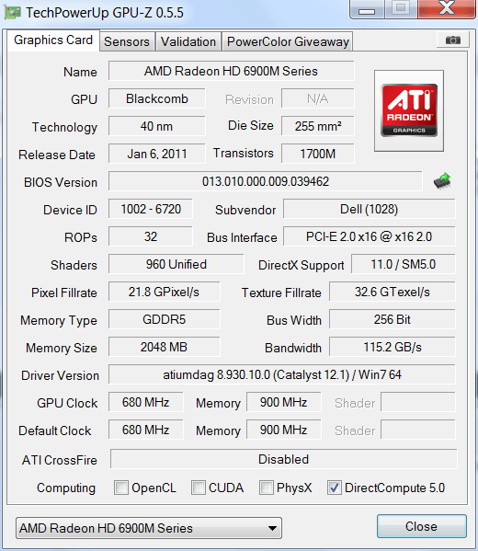Click the Driver Version text field
478x551 pixels.
point(282,374)
